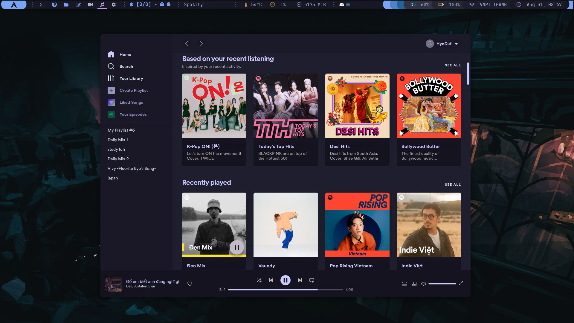
Task: Like the current song with heart icon
Action: click(x=190, y=284)
